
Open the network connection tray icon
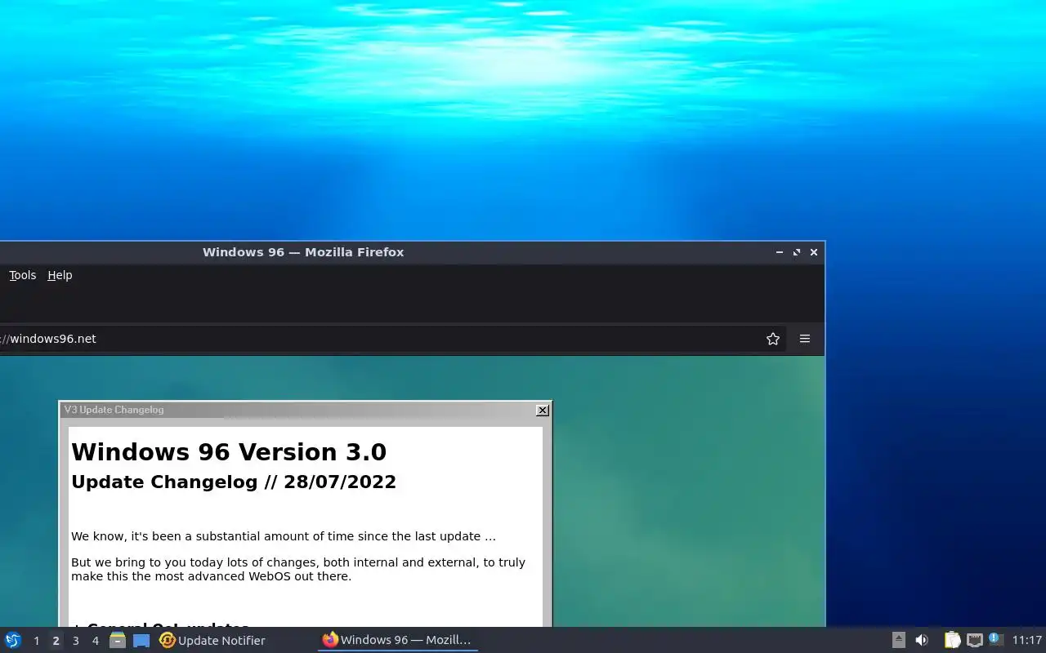coord(974,640)
